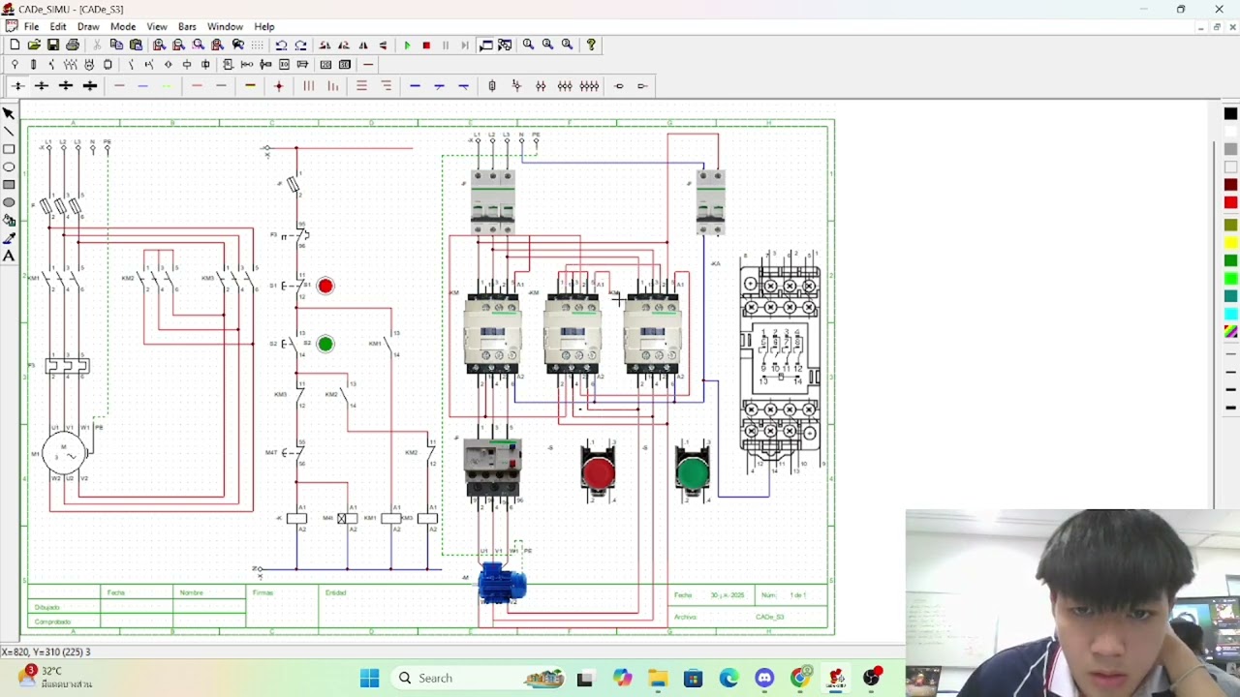Select the line drawing tool

pos(9,132)
